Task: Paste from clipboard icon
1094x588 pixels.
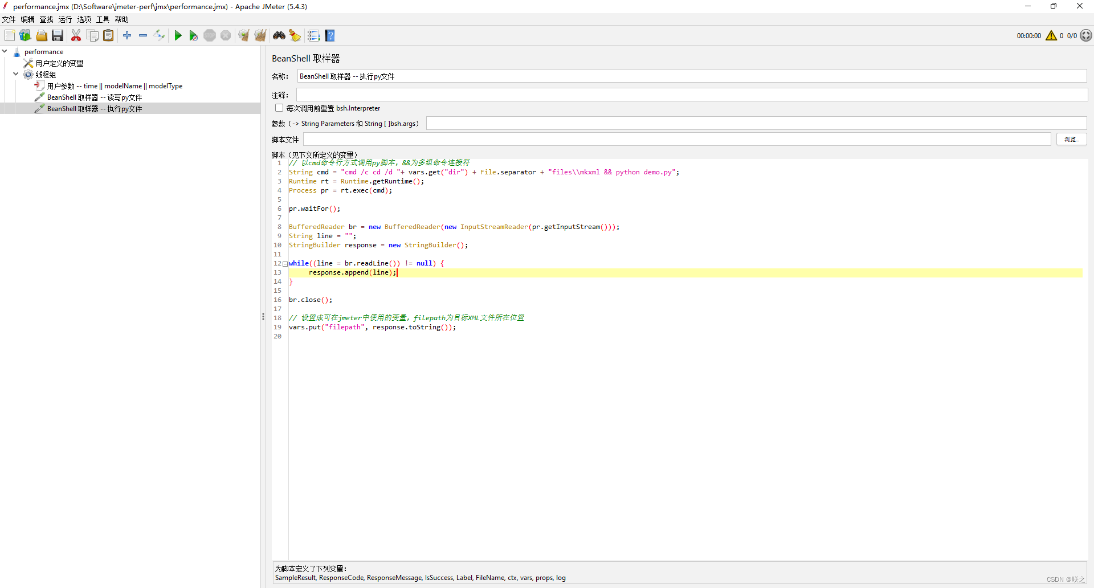Action: [108, 35]
